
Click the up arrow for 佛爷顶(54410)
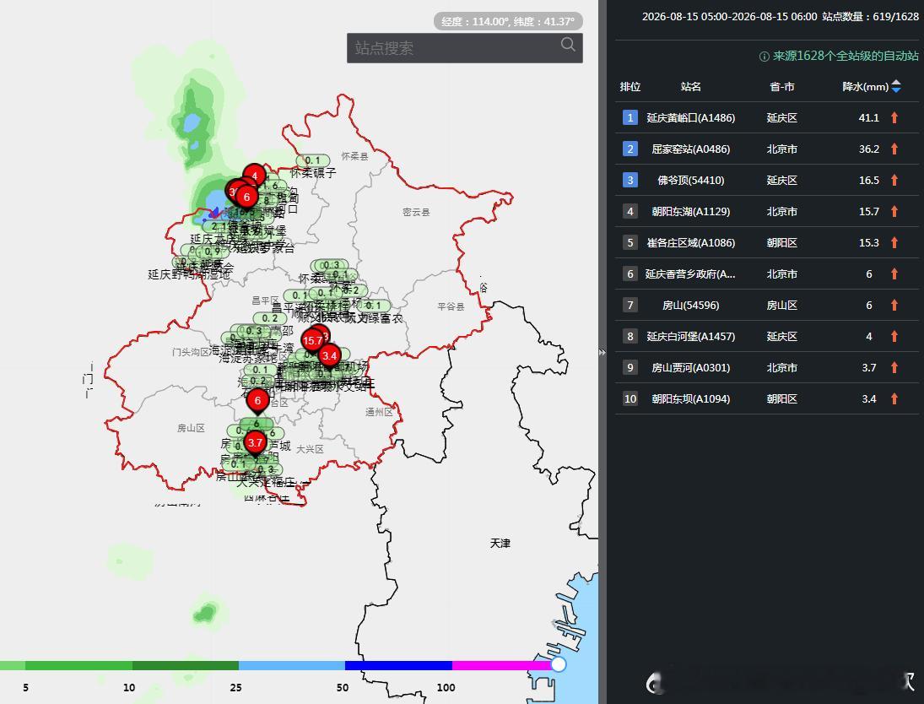pyautogui.click(x=894, y=180)
